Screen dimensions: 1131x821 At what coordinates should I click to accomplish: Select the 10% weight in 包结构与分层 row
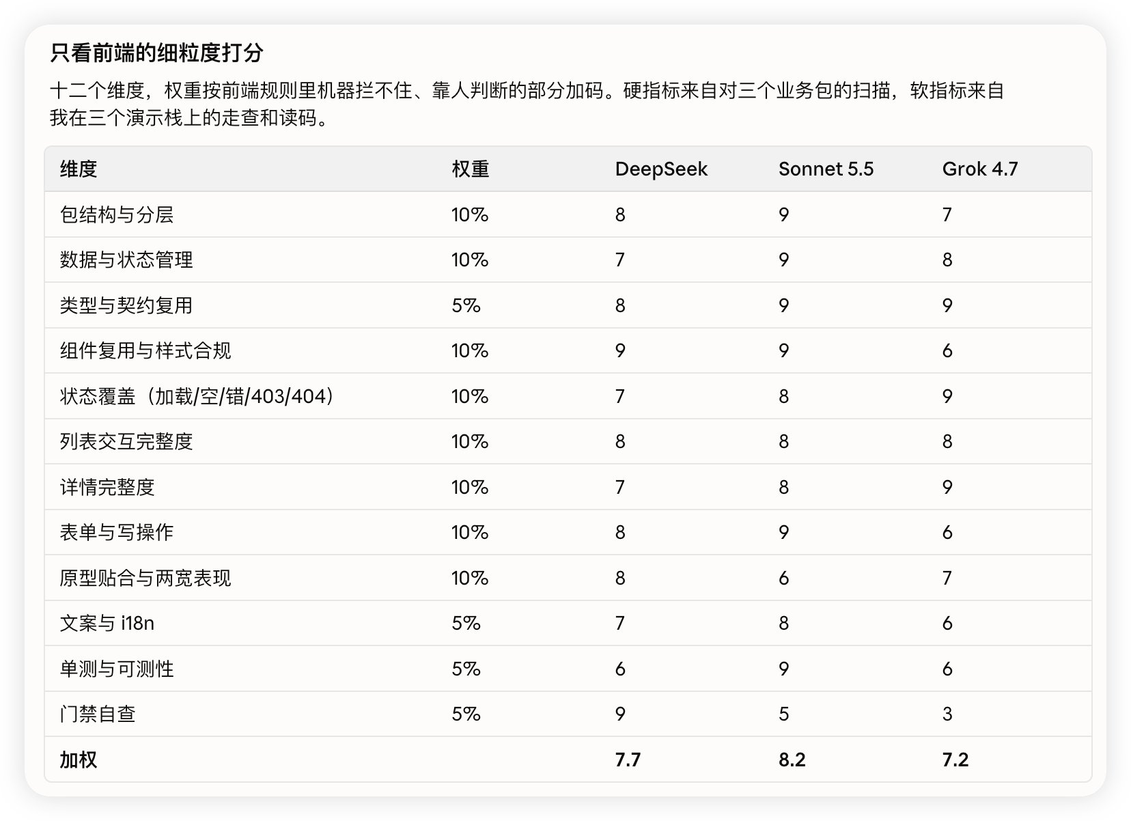coord(470,214)
